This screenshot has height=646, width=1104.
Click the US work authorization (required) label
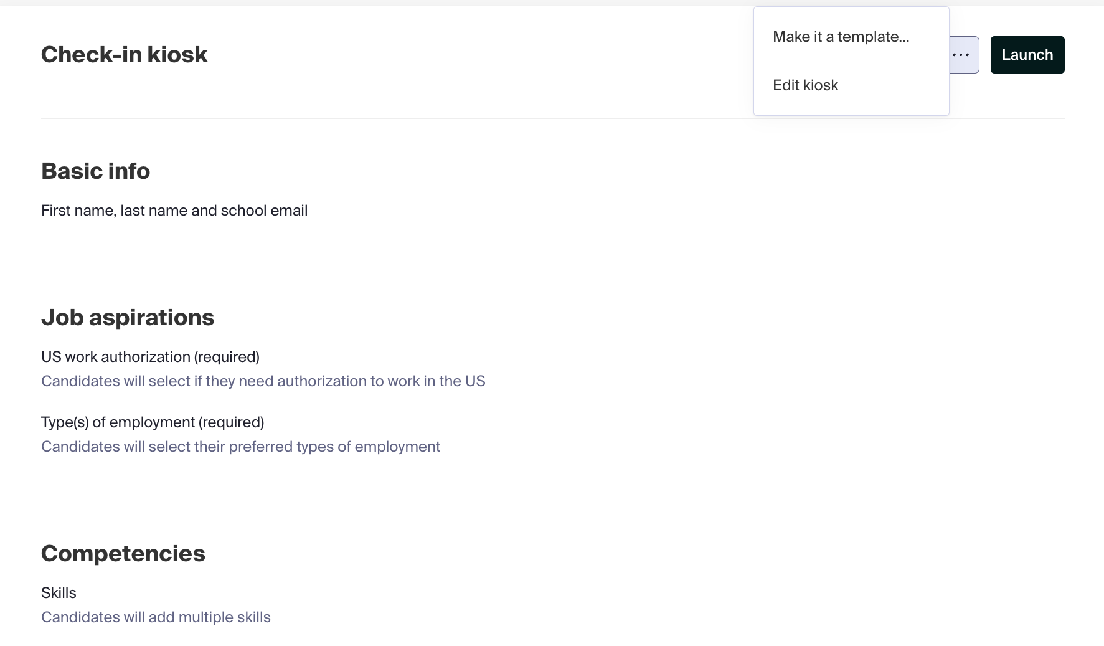(151, 357)
